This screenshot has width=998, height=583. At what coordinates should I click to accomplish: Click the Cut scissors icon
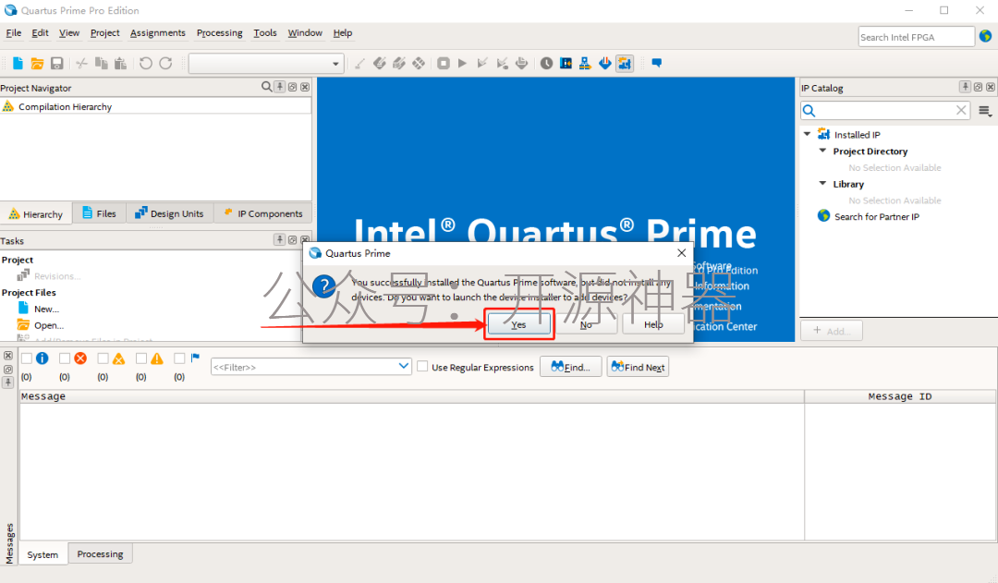[x=81, y=63]
